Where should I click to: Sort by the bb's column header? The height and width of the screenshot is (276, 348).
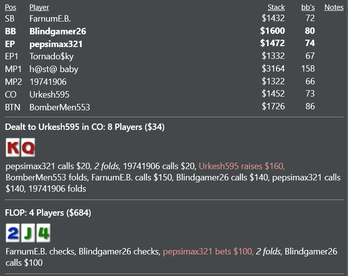tap(308, 7)
